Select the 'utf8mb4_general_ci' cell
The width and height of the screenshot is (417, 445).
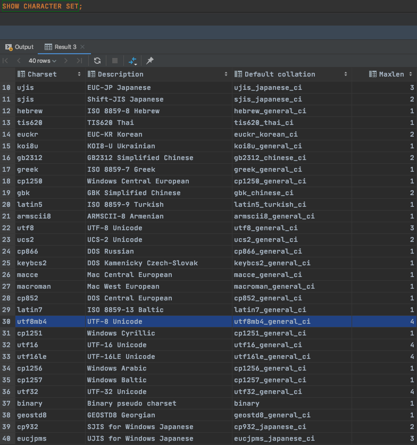(292, 322)
